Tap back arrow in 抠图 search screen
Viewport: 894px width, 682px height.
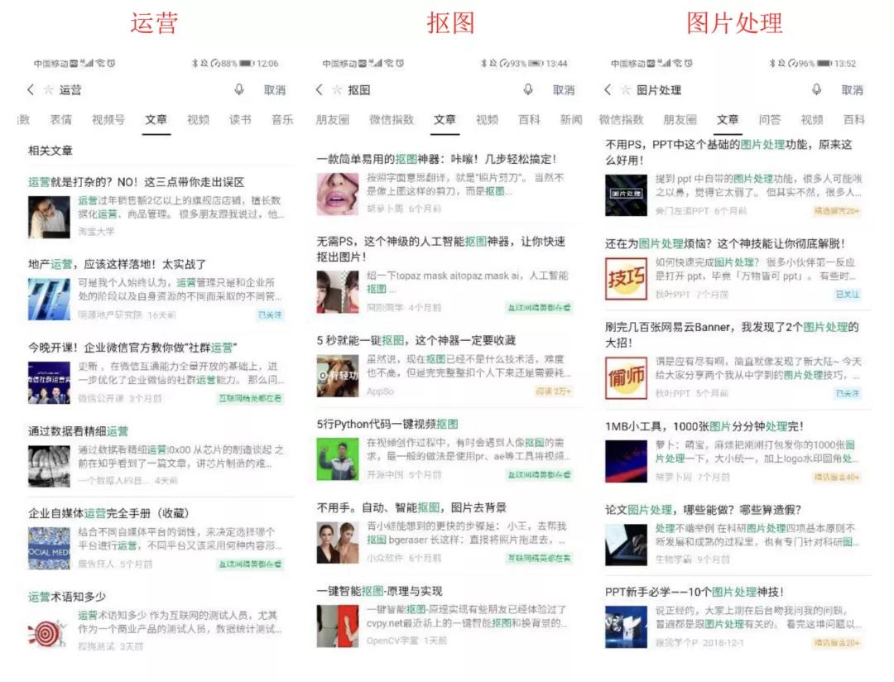click(320, 89)
